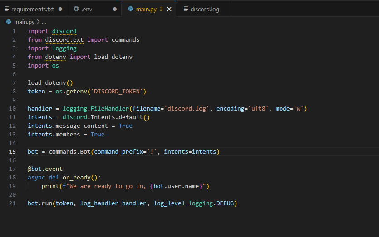Click 'getenv' on line 8
The height and width of the screenshot is (237, 379).
[77, 92]
